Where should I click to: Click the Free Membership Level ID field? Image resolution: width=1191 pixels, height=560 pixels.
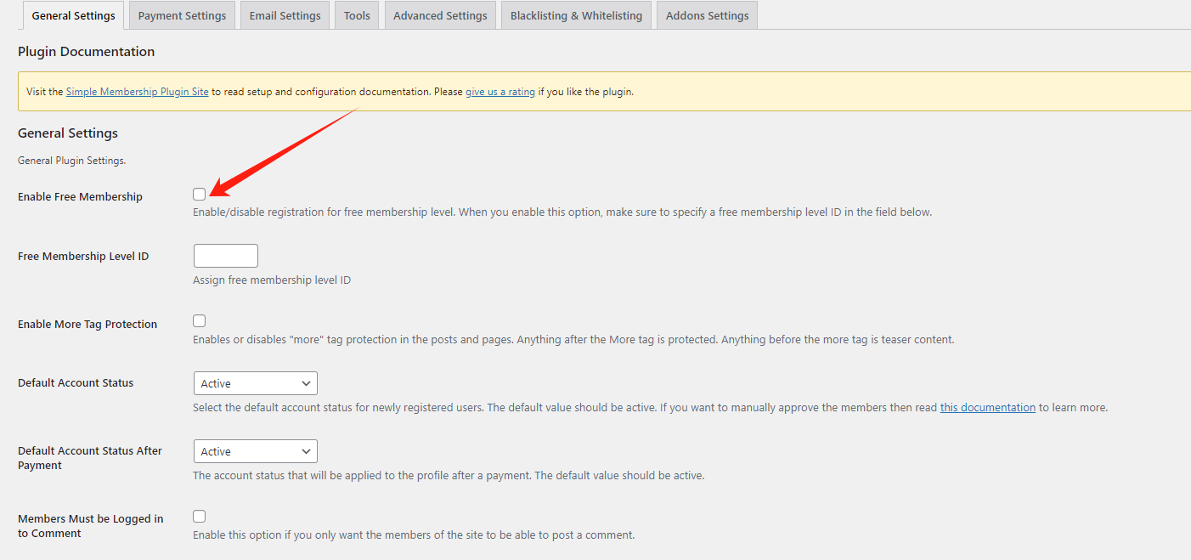click(x=226, y=256)
